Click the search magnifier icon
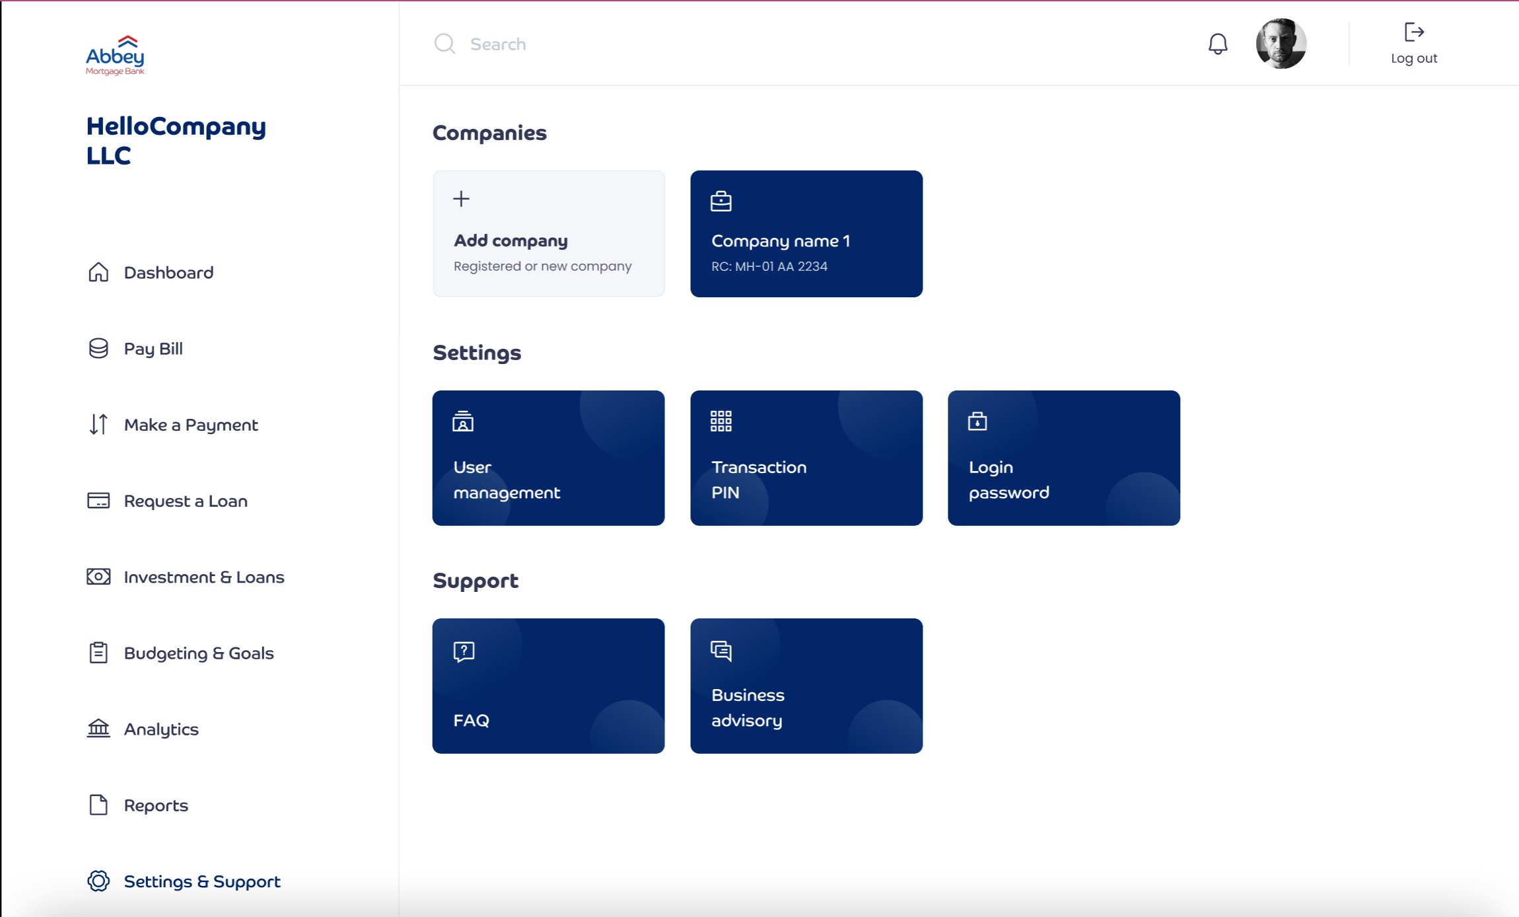 click(x=444, y=44)
